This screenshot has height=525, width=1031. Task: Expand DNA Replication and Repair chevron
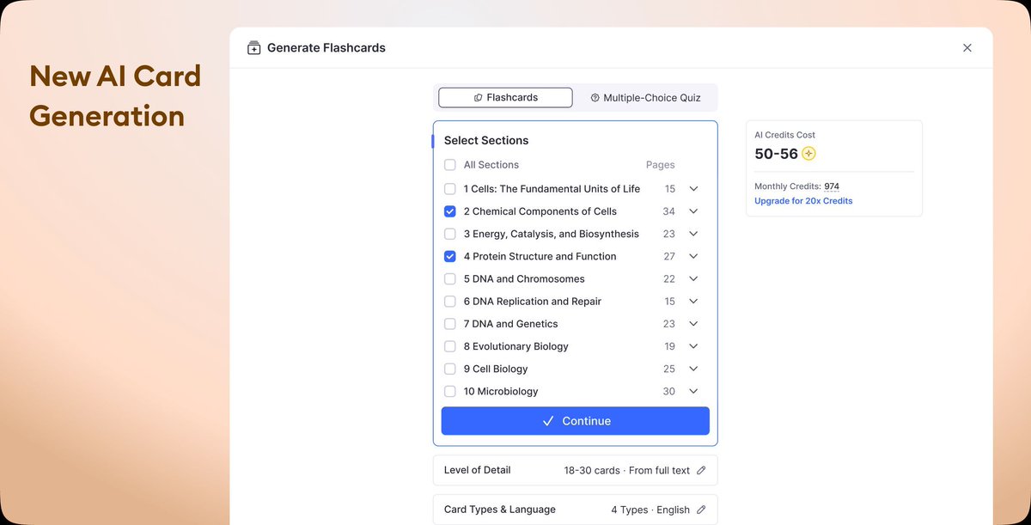[693, 302]
